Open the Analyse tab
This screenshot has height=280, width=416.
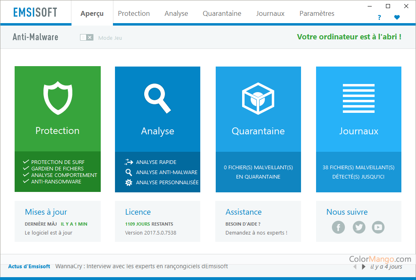click(176, 13)
